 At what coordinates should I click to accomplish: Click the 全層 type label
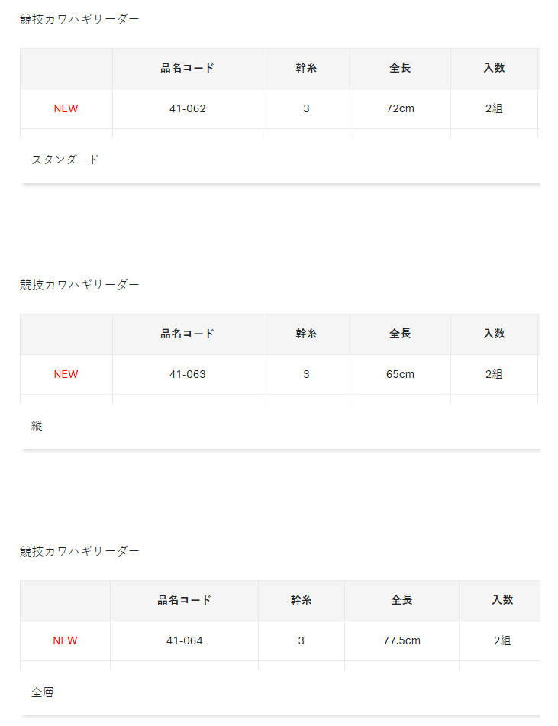43,692
